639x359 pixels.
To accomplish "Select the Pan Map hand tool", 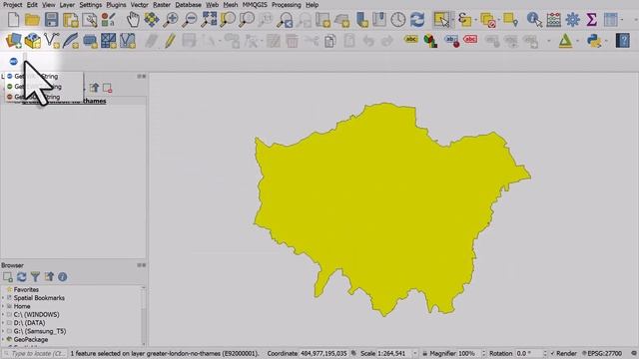I will pos(133,20).
